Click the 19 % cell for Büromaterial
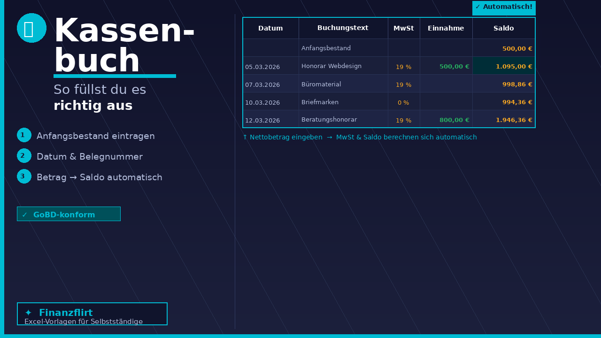This screenshot has height=338, width=601. [404, 84]
